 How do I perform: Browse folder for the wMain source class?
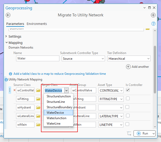(x=38, y=125)
